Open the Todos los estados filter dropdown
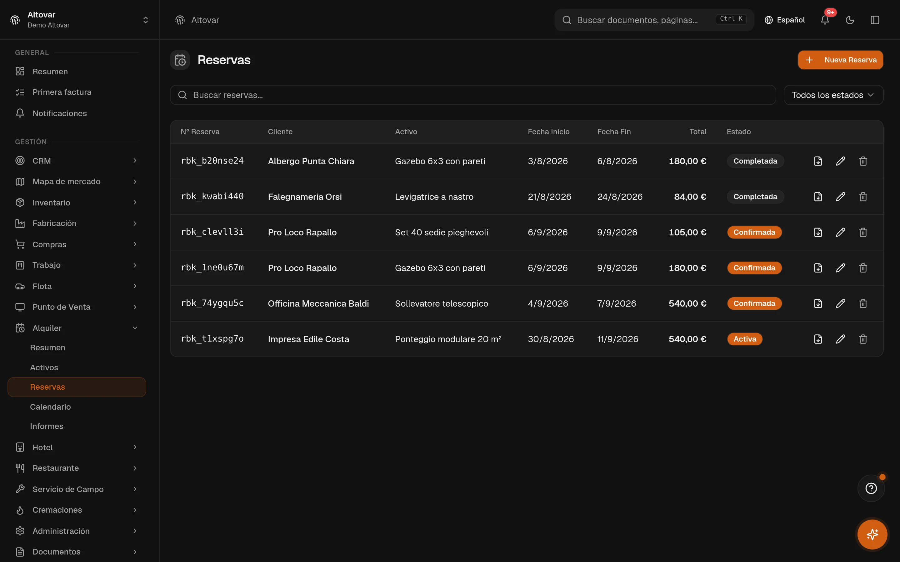The width and height of the screenshot is (900, 562). [833, 95]
